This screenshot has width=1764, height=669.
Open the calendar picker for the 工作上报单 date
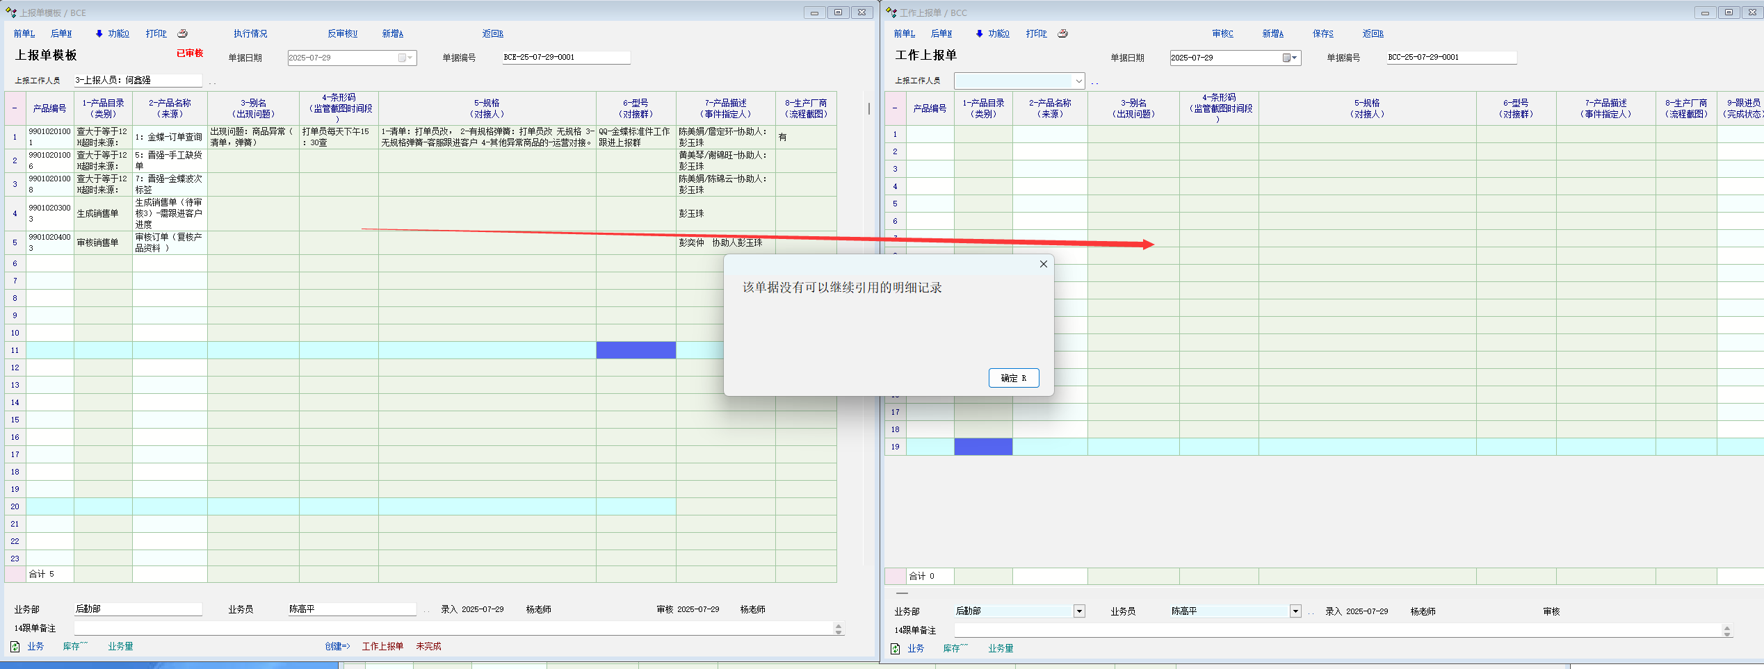1290,58
